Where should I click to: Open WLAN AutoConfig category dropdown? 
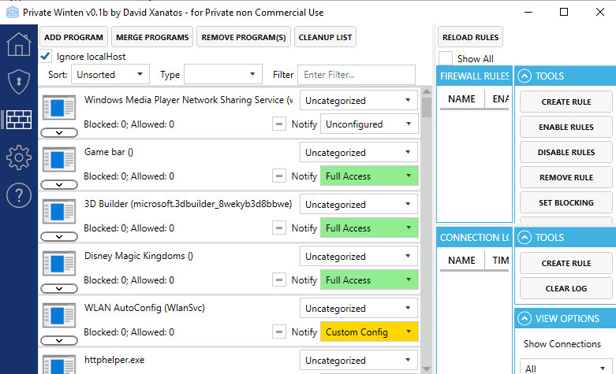(359, 308)
